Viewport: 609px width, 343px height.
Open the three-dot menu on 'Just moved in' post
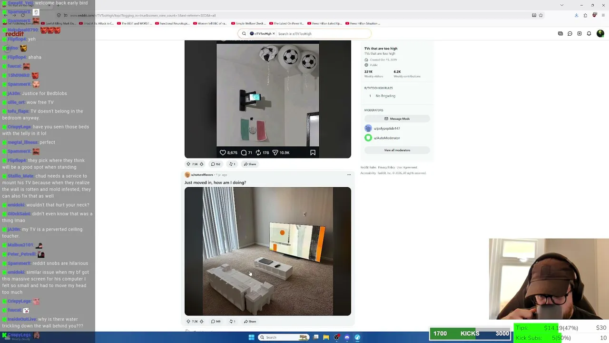coord(349,175)
